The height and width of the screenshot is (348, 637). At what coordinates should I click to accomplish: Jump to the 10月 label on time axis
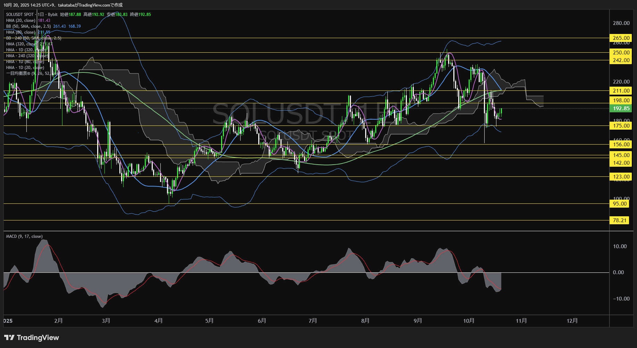[x=469, y=321]
